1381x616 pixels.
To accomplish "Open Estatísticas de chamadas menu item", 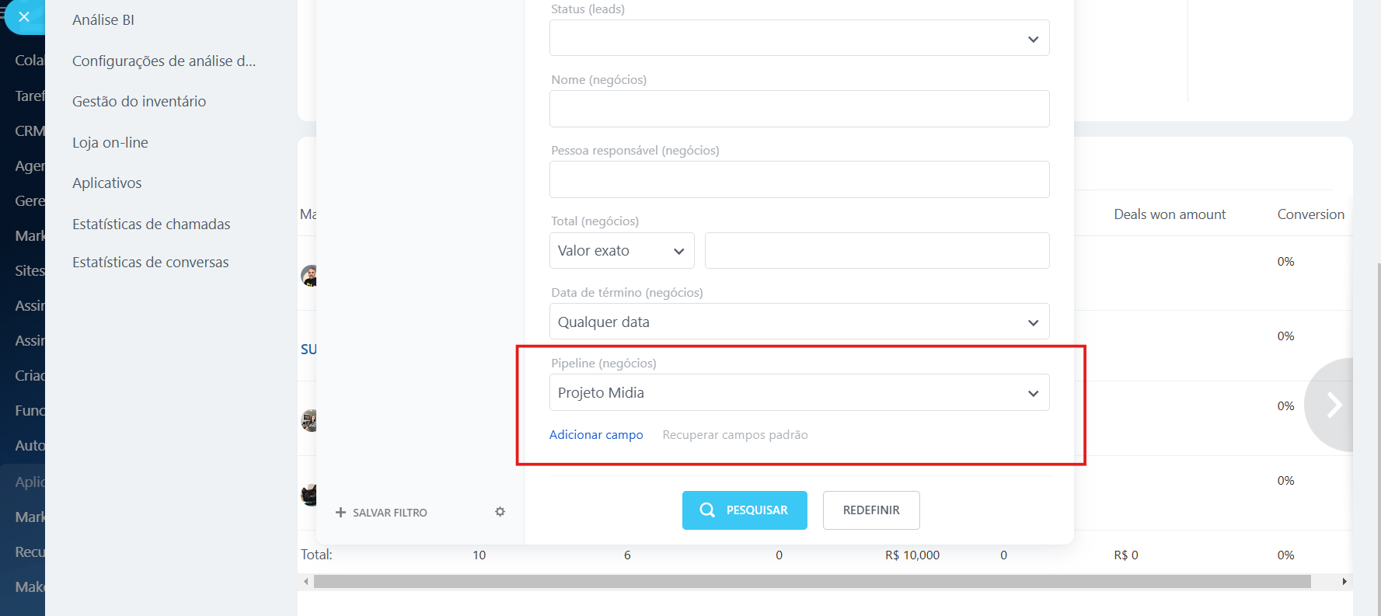I will [x=152, y=224].
